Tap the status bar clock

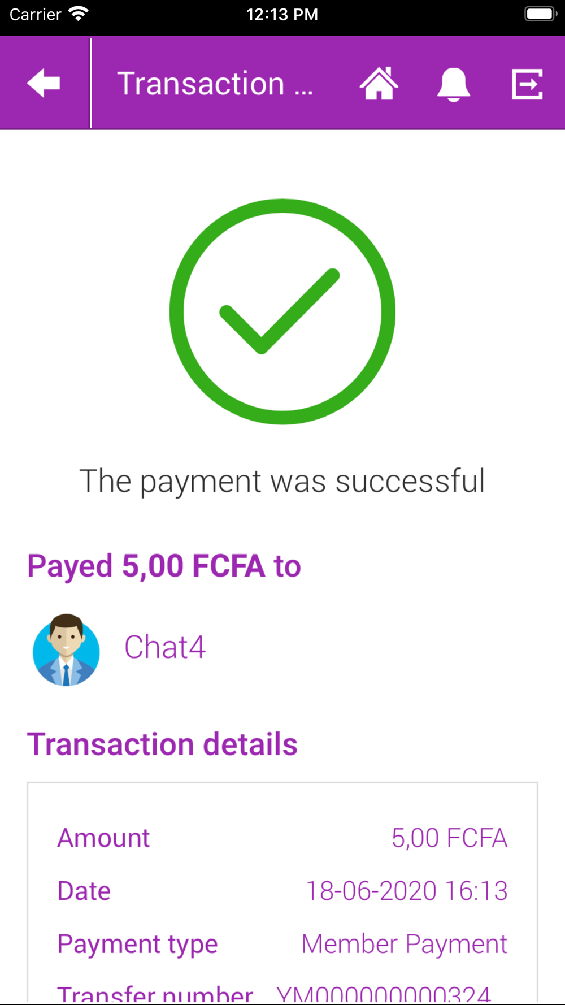pyautogui.click(x=282, y=14)
